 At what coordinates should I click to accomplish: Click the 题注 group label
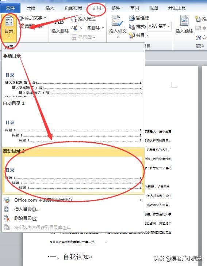click(200, 46)
